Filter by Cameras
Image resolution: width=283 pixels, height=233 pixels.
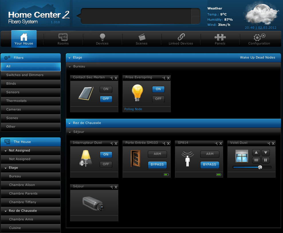click(x=31, y=110)
